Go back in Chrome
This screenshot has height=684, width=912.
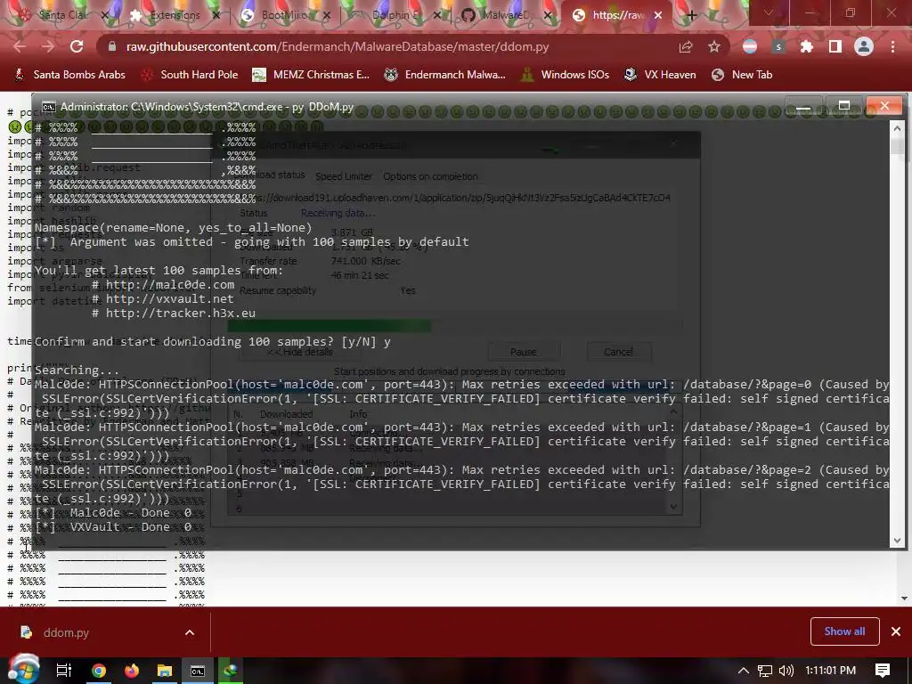[20, 46]
